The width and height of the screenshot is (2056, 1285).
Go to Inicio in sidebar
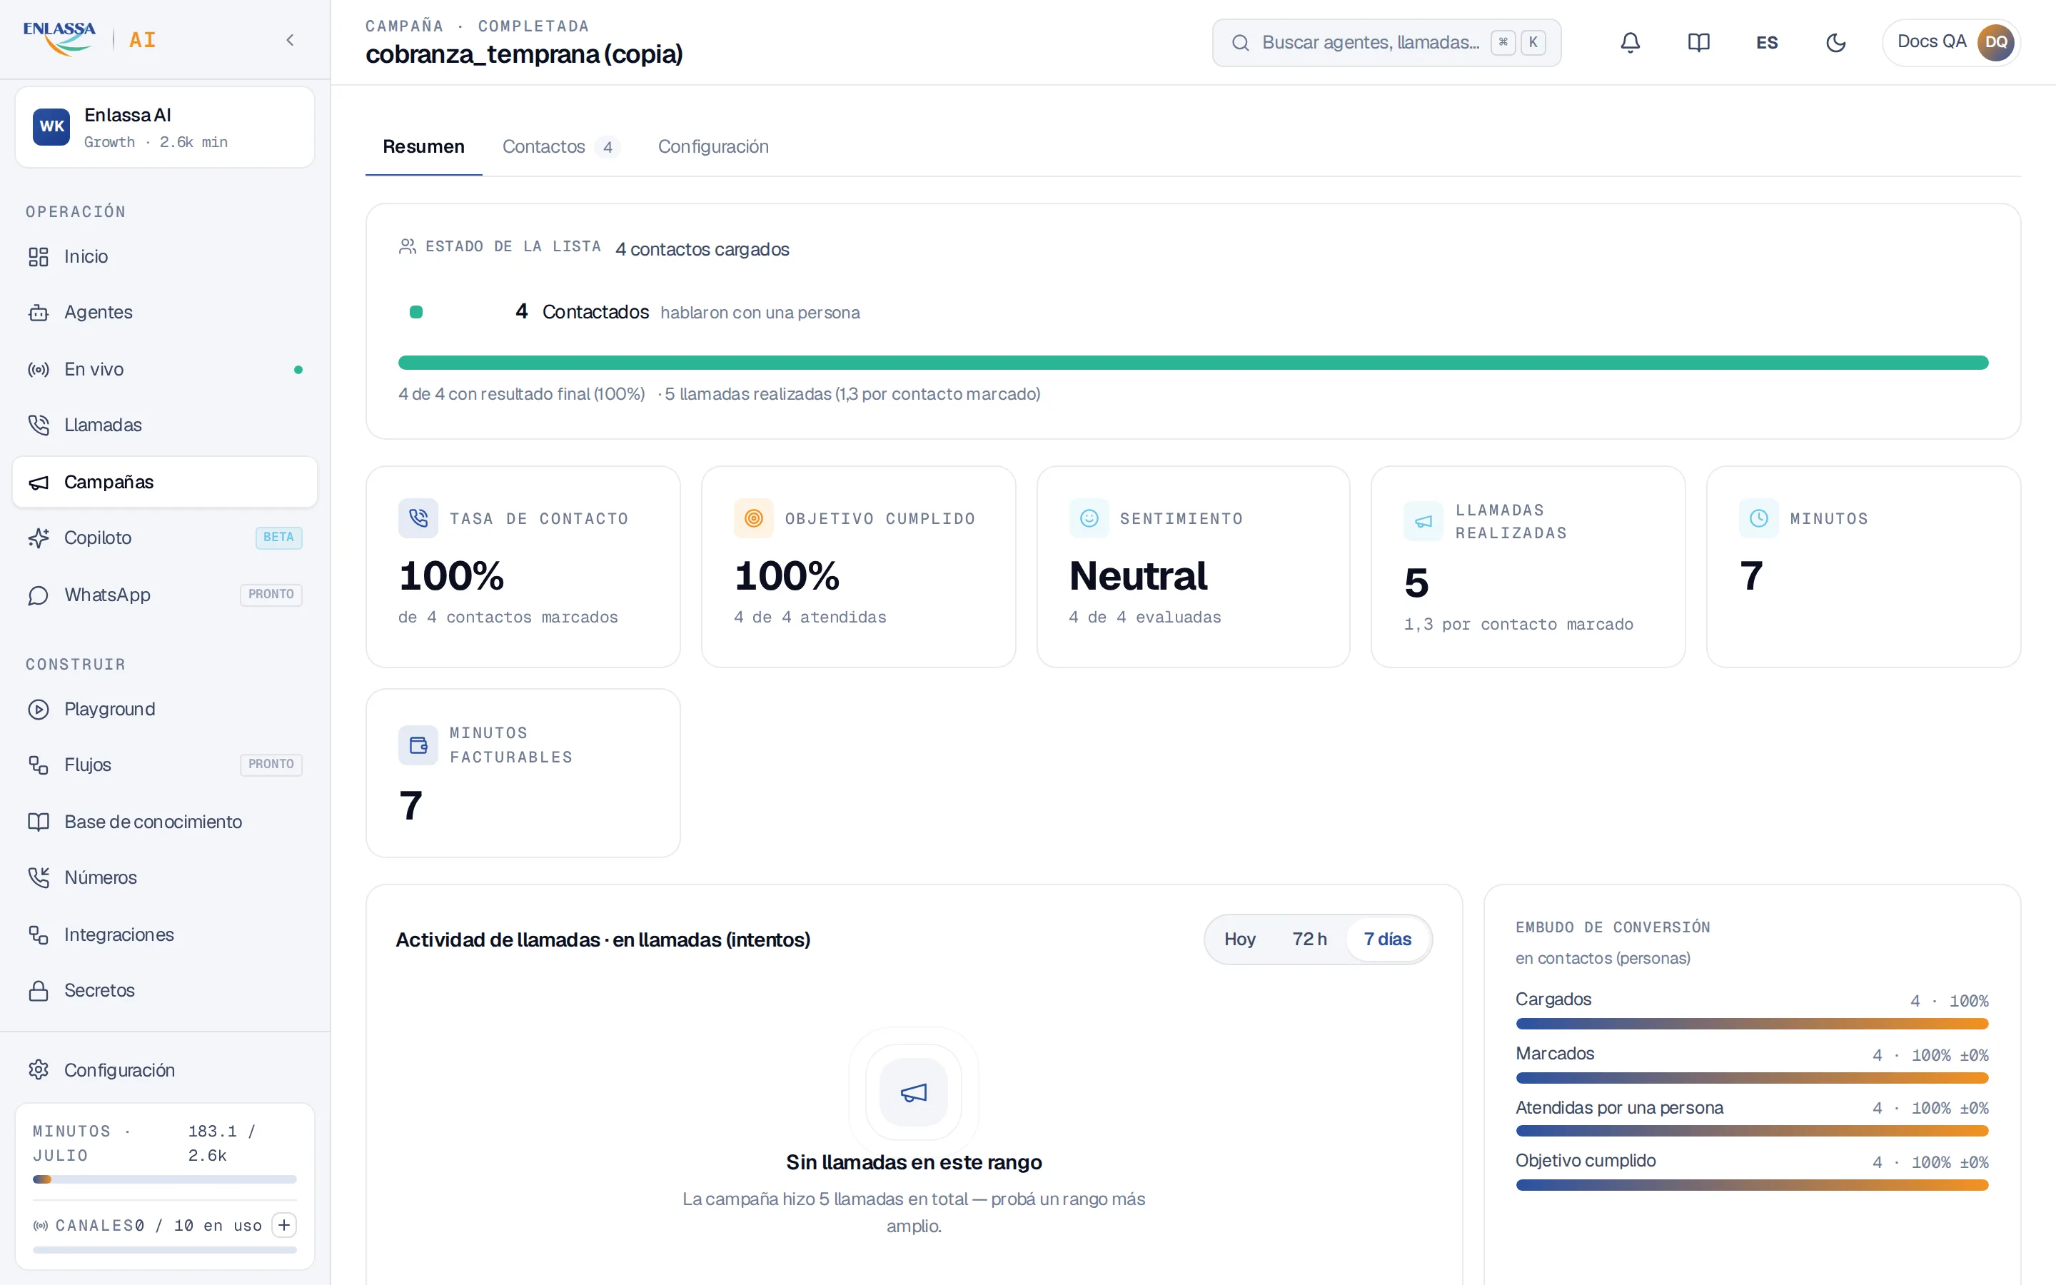pyautogui.click(x=165, y=257)
